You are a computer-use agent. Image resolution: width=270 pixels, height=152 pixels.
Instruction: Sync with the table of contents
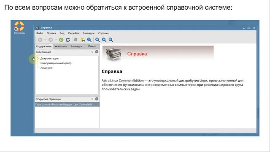[68, 40]
